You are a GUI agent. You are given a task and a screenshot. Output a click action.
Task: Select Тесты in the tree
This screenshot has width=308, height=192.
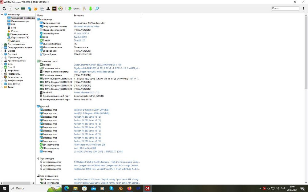point(10,87)
